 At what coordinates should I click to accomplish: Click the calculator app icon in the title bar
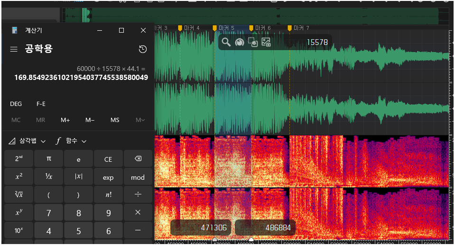pyautogui.click(x=15, y=30)
